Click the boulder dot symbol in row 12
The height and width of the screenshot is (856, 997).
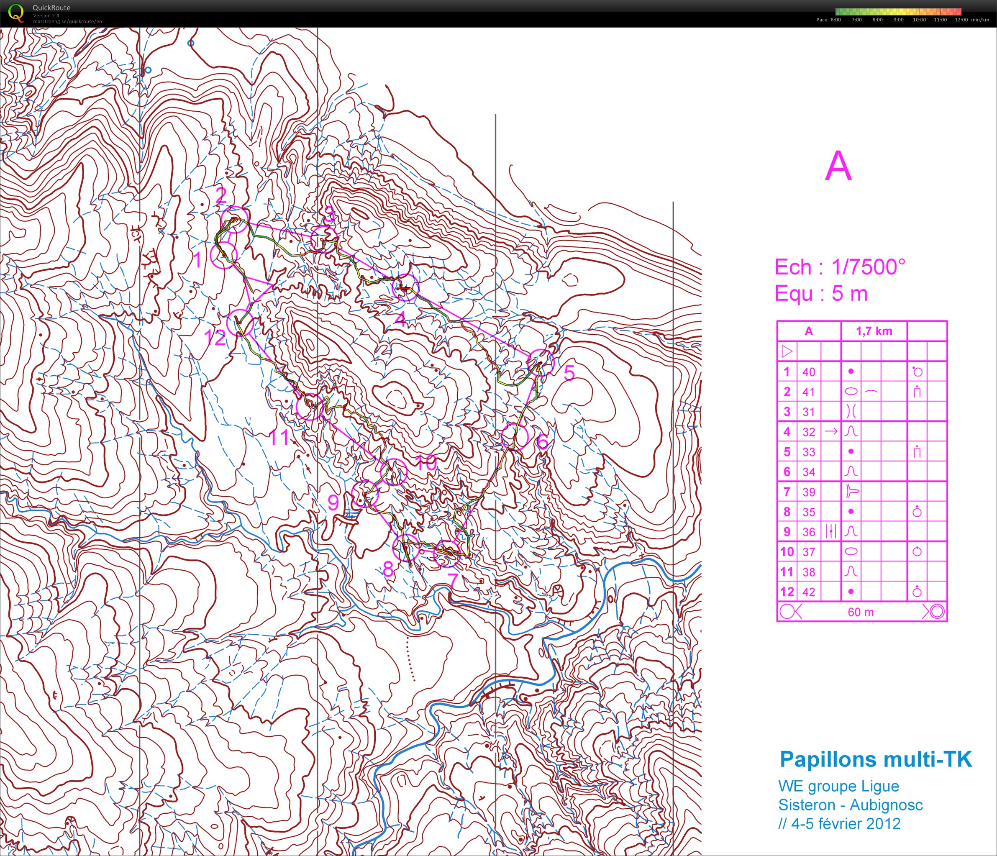point(851,591)
